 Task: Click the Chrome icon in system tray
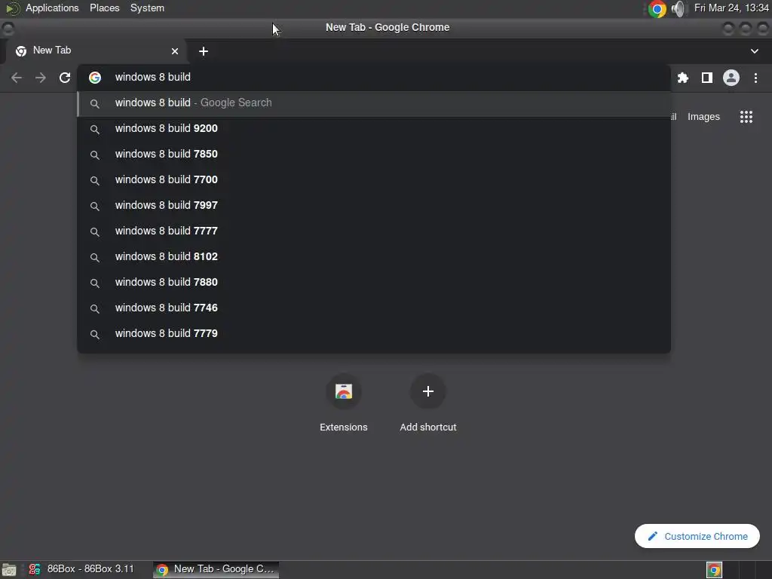[x=657, y=9]
